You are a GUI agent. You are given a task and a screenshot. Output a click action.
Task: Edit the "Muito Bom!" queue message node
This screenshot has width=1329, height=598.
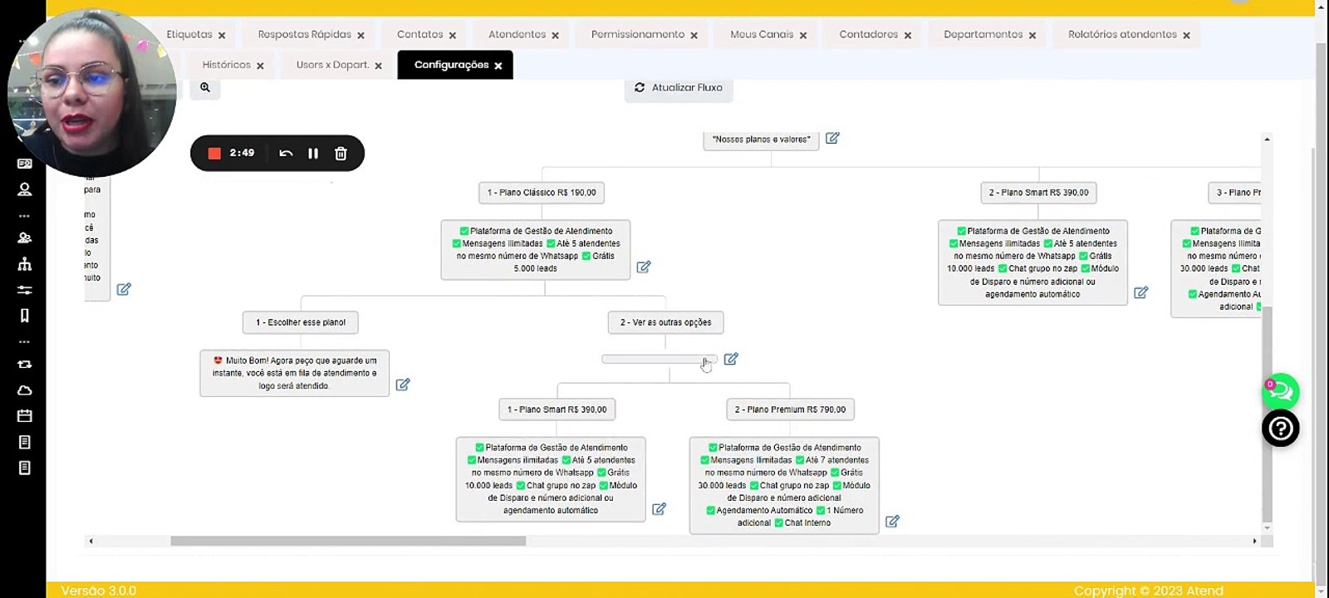coord(403,385)
